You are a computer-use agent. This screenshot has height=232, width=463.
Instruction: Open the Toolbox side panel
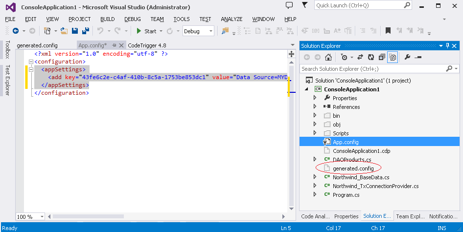coord(7,50)
